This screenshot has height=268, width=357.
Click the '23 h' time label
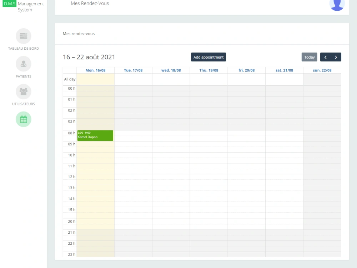71,254
